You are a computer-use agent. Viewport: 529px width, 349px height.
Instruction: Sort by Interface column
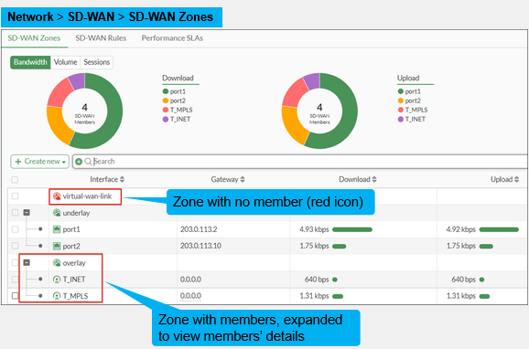point(107,180)
